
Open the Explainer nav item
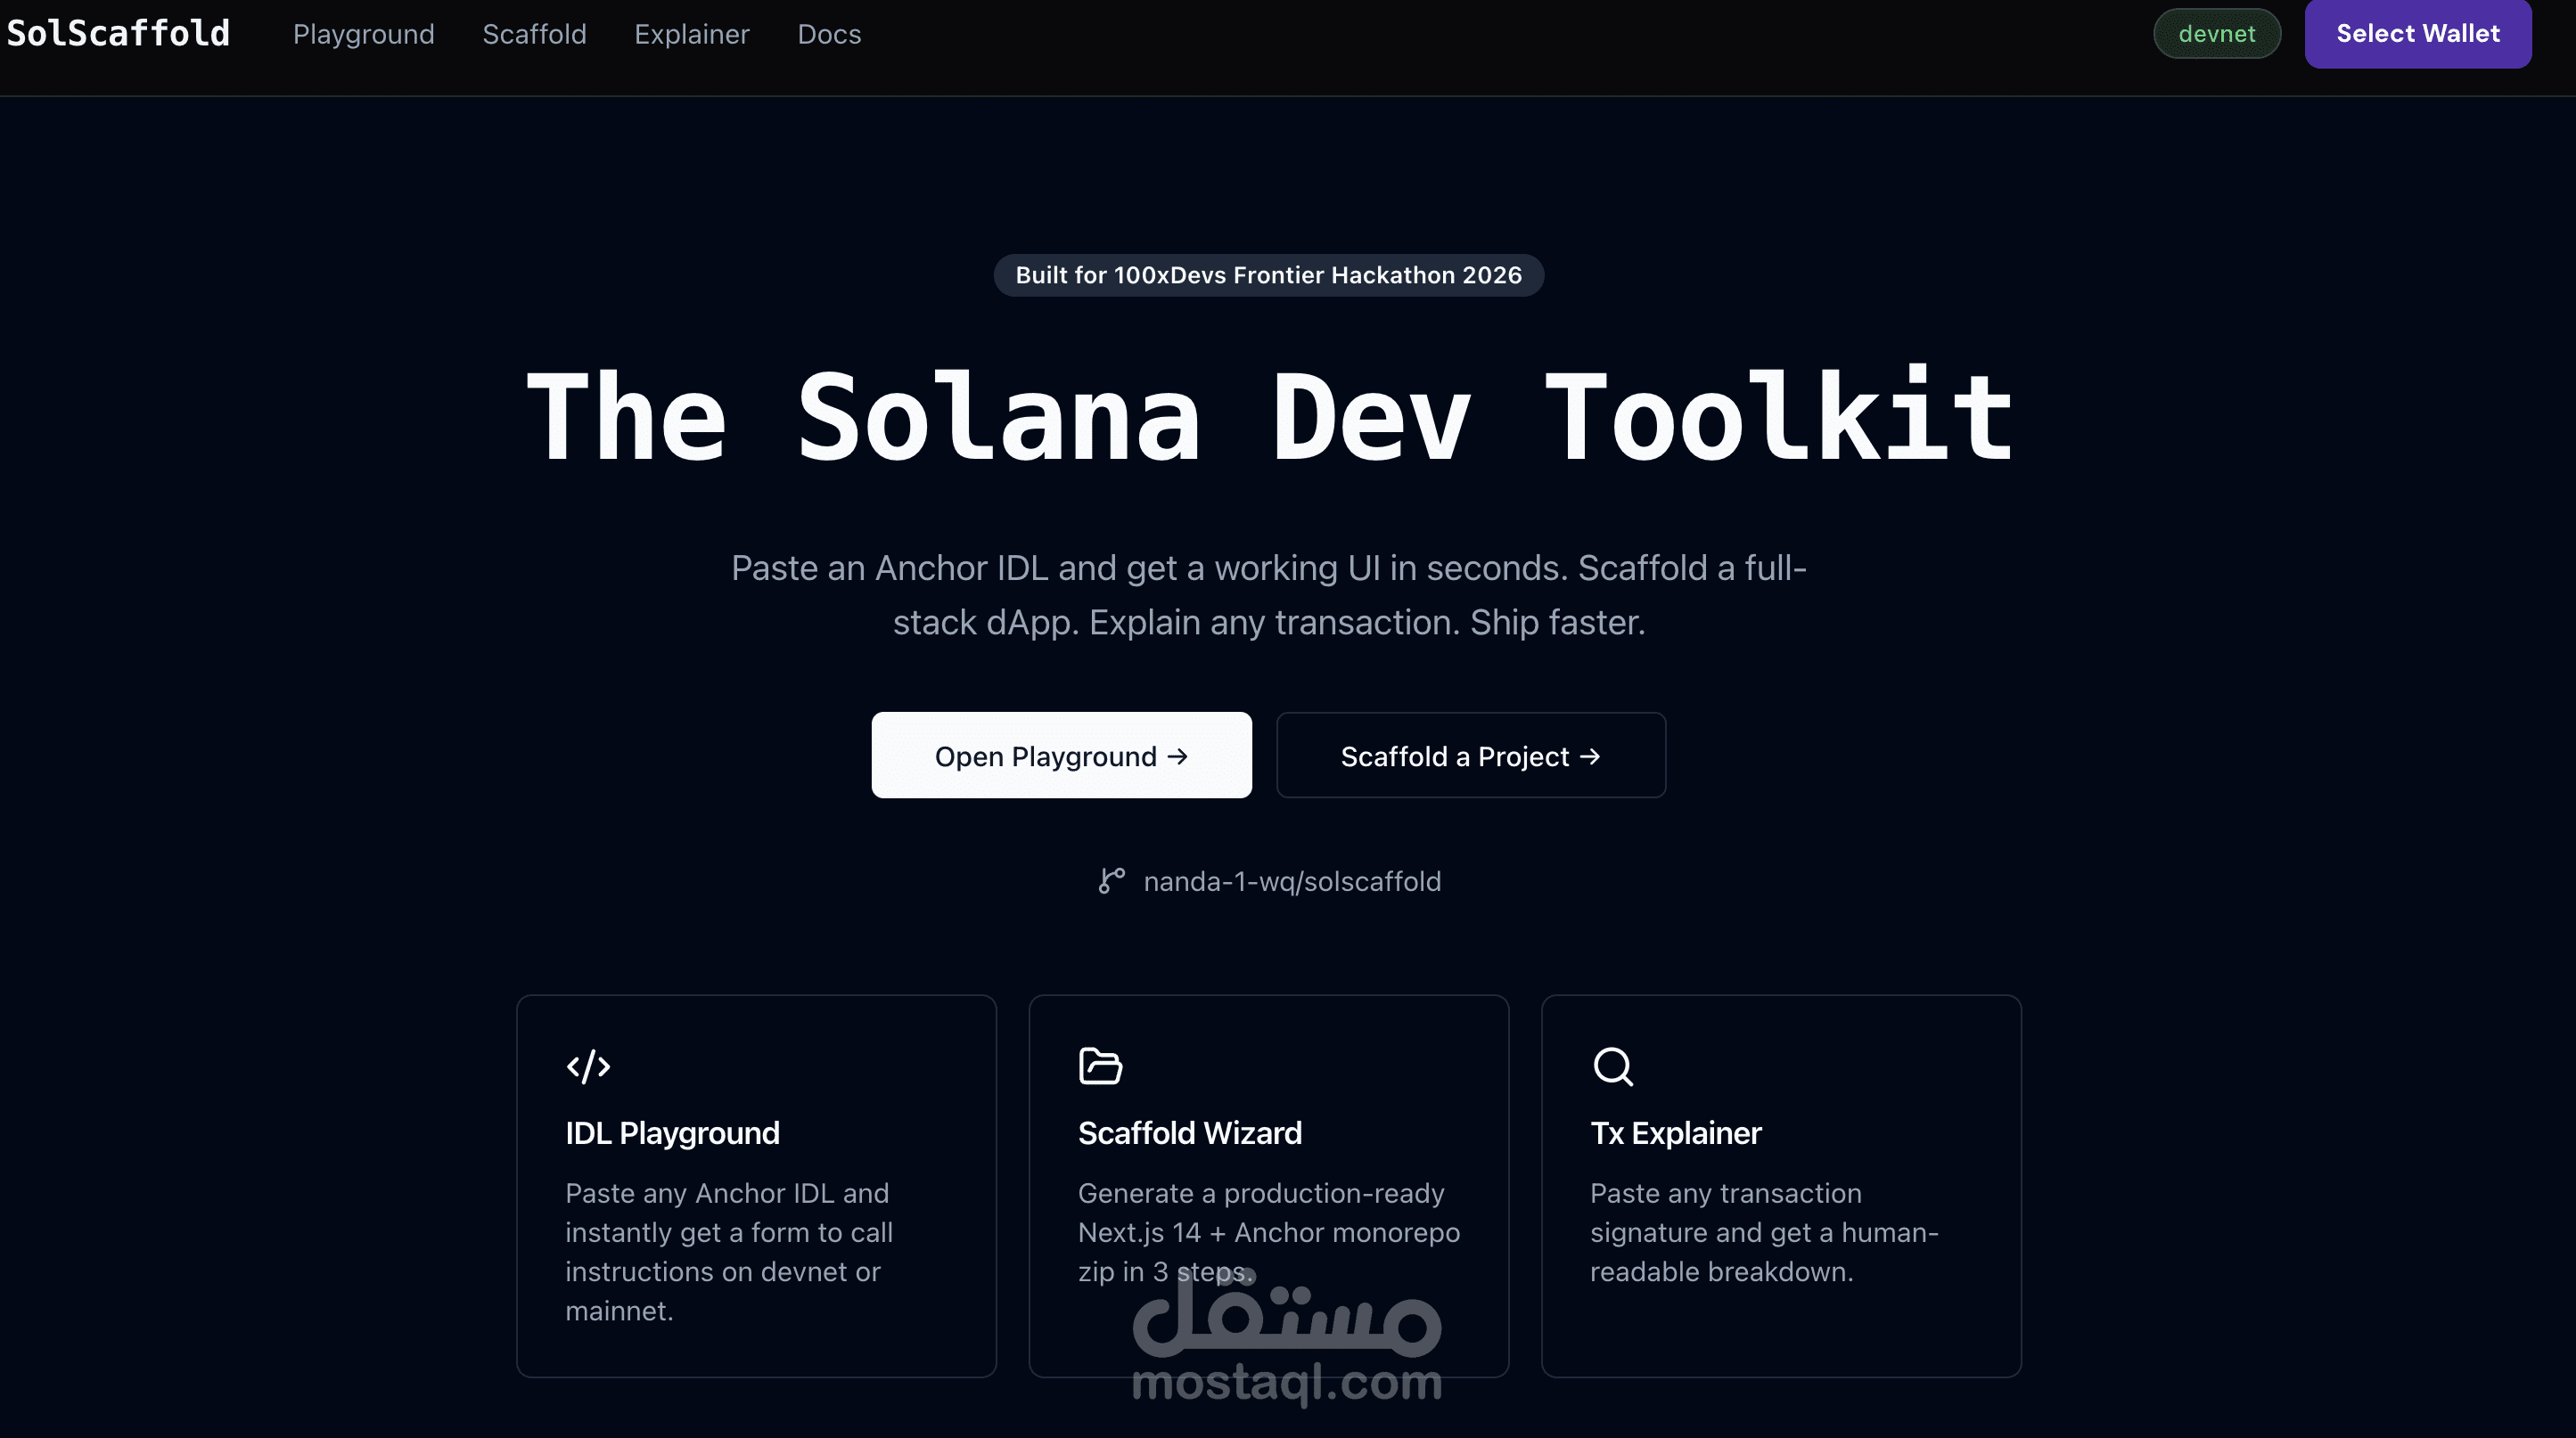692,34
